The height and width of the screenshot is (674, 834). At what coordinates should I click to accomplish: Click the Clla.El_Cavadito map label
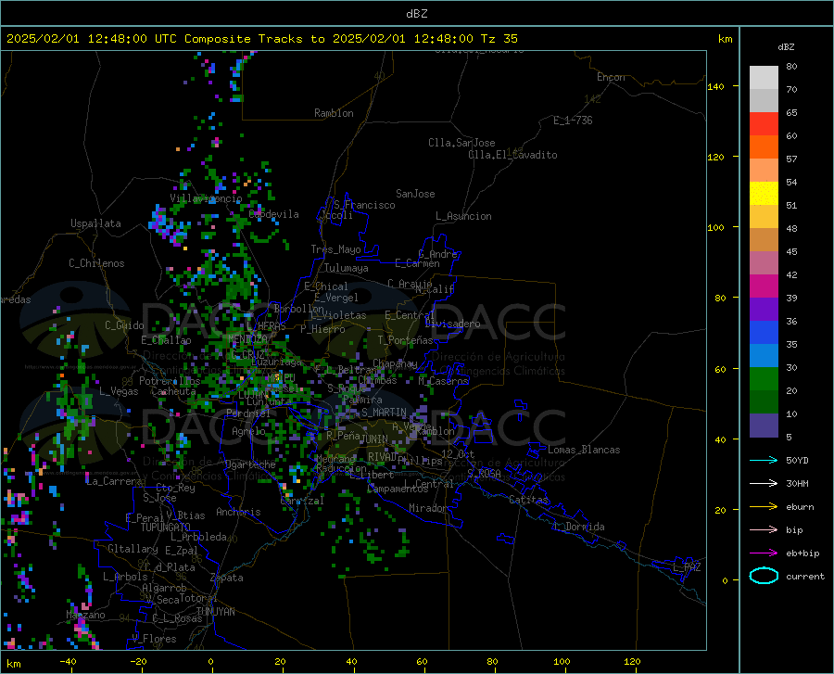512,155
